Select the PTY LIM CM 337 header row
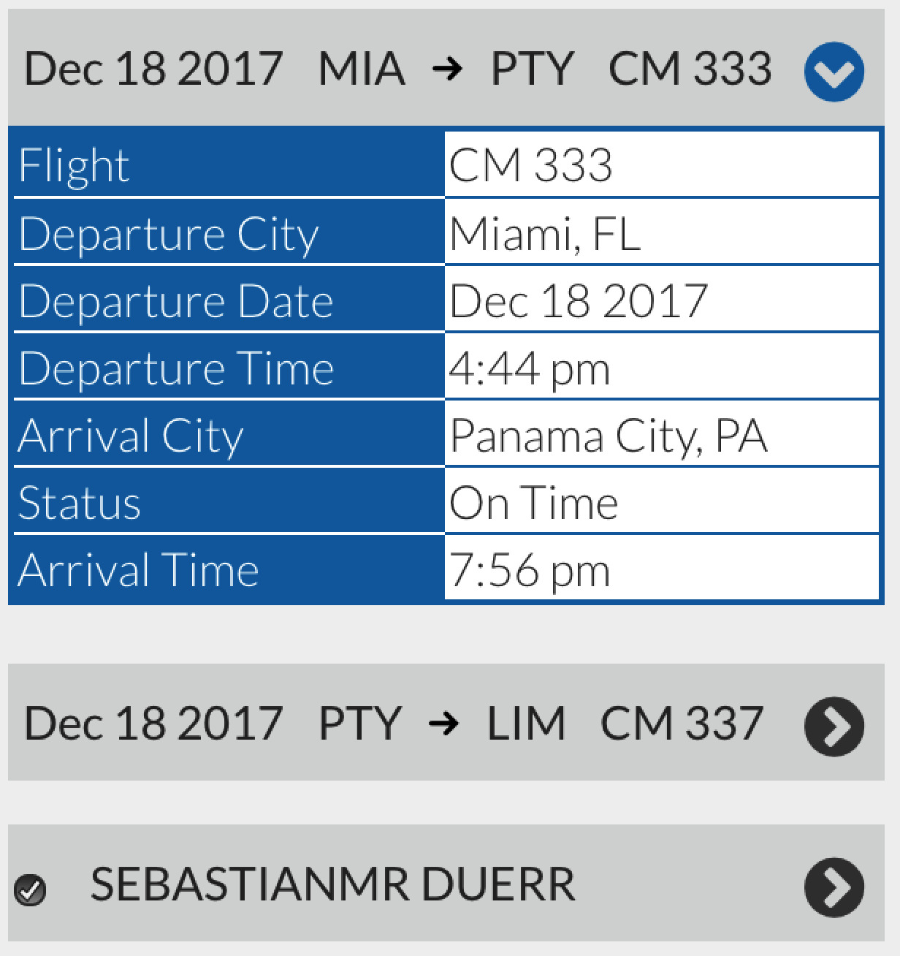Image resolution: width=900 pixels, height=956 pixels. [x=446, y=722]
